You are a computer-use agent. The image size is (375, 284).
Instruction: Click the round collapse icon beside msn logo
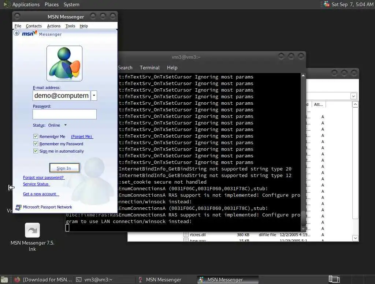pyautogui.click(x=16, y=33)
